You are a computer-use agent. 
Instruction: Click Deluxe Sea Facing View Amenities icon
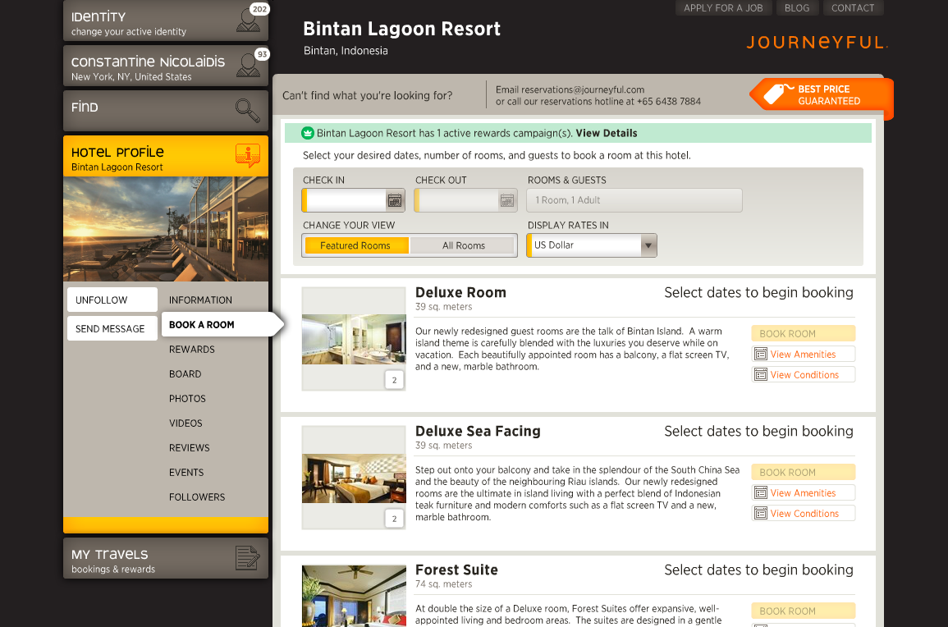pyautogui.click(x=761, y=492)
